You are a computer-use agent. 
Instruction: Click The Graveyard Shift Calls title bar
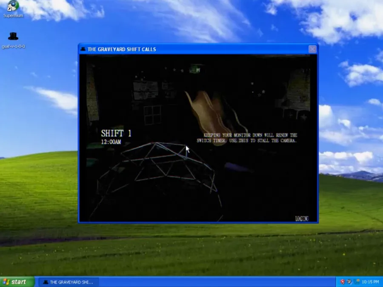pyautogui.click(x=198, y=49)
